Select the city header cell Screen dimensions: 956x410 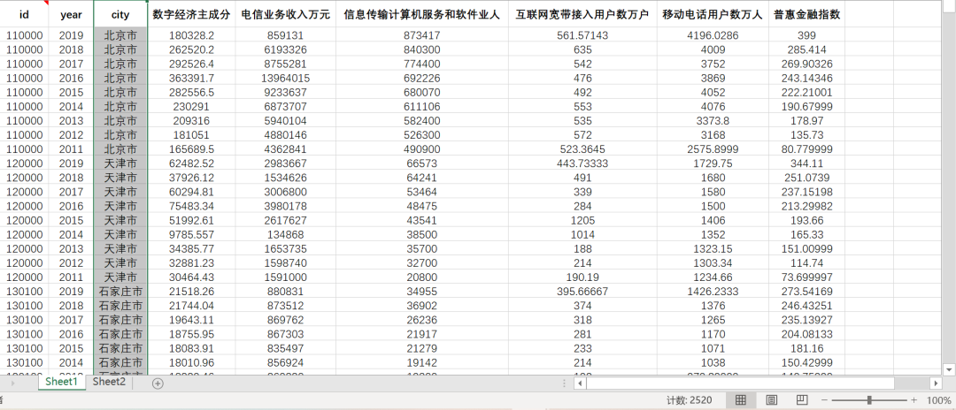[120, 15]
